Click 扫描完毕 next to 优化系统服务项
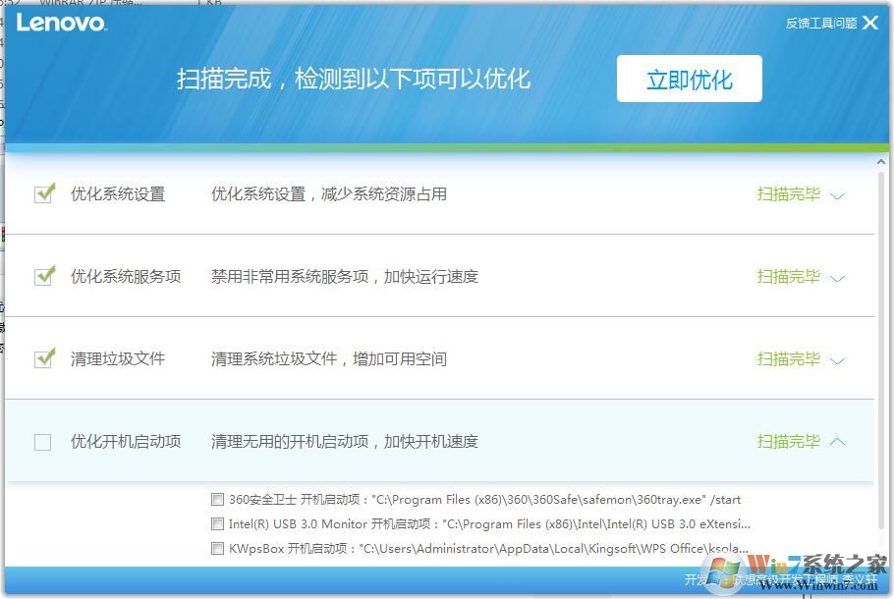This screenshot has height=599, width=894. (x=791, y=276)
